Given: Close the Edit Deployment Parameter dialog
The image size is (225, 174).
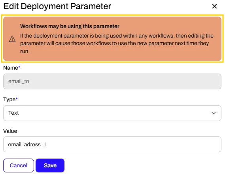Looking at the screenshot, I should (x=214, y=6).
